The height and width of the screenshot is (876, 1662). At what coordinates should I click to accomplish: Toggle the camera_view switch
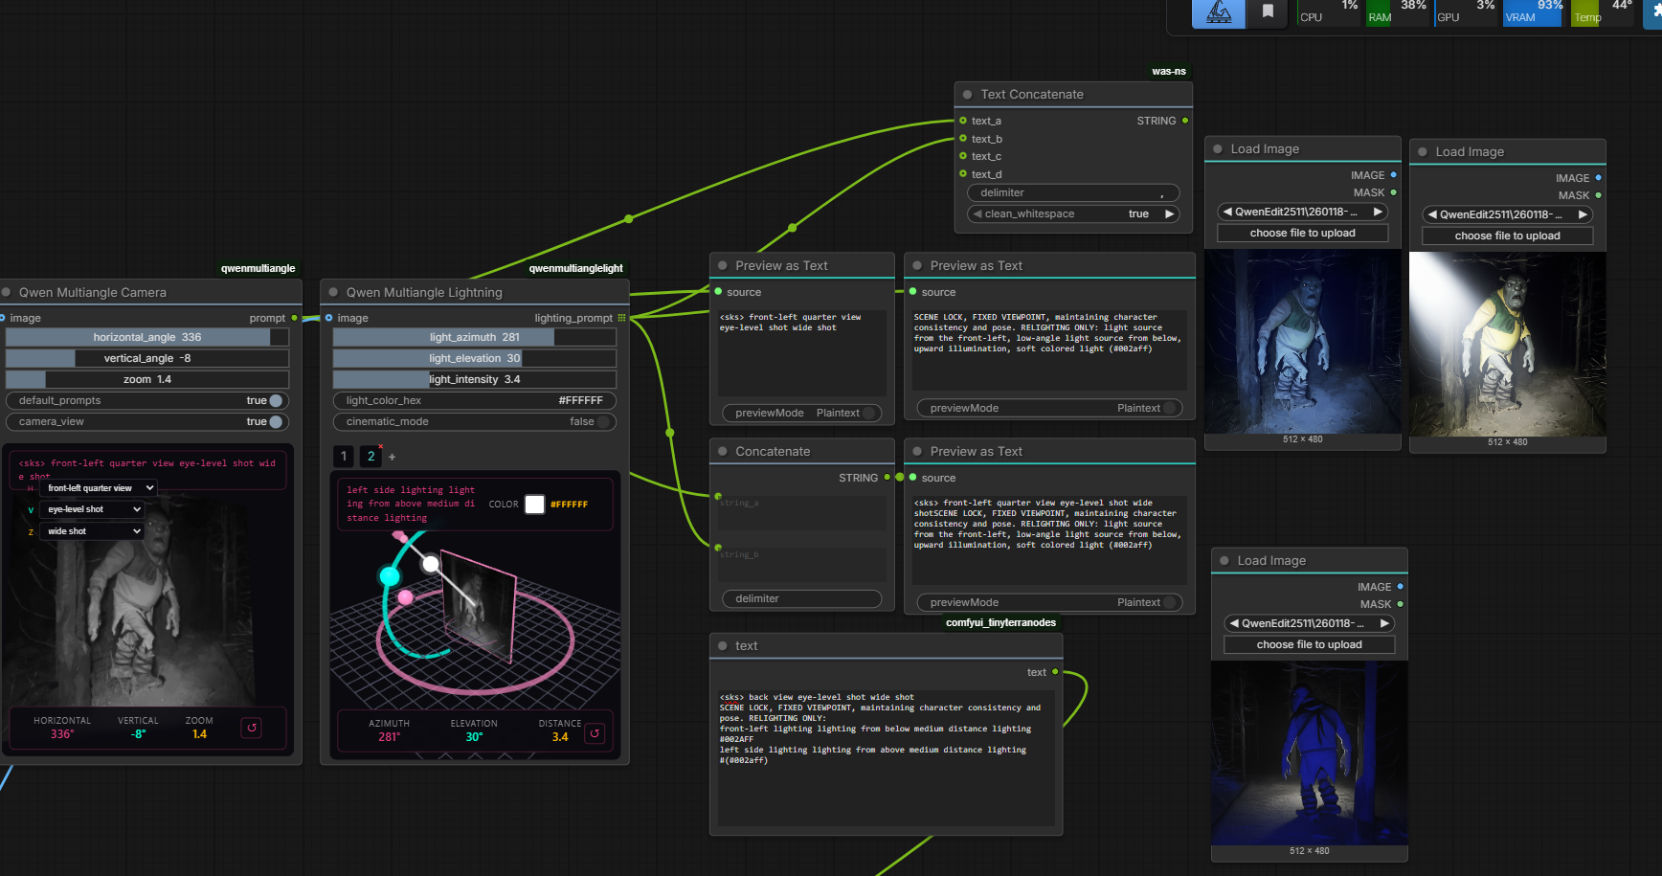coord(276,421)
